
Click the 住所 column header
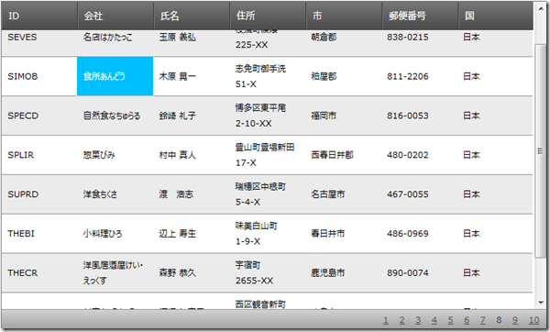[268, 16]
